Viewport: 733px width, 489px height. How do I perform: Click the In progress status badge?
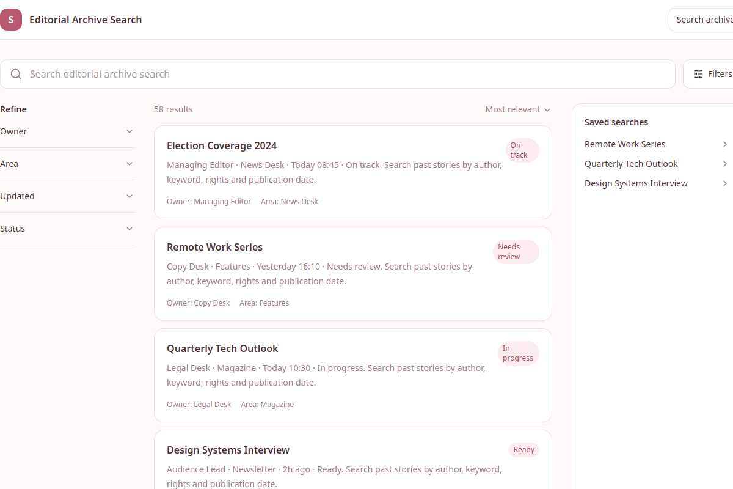[519, 353]
